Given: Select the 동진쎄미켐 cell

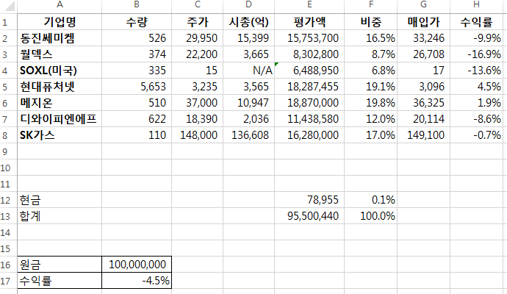Looking at the screenshot, I should click(x=60, y=38).
